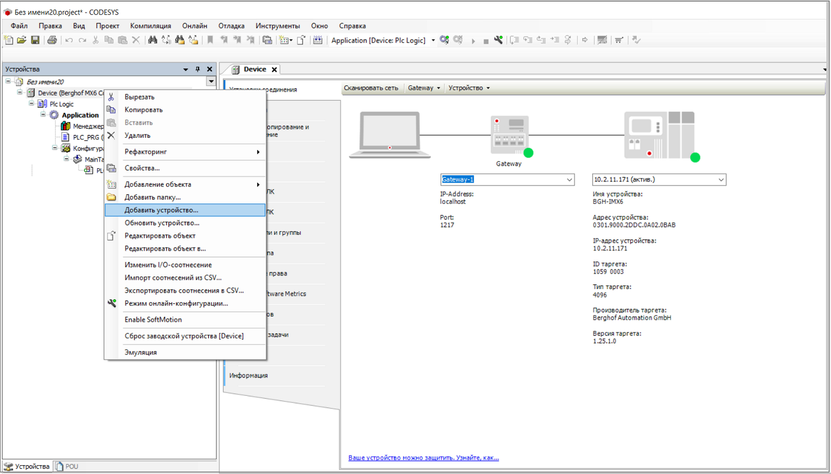This screenshot has width=831, height=474.
Task: Click the Toggle Bookmark toolbar icon
Action: coord(210,40)
